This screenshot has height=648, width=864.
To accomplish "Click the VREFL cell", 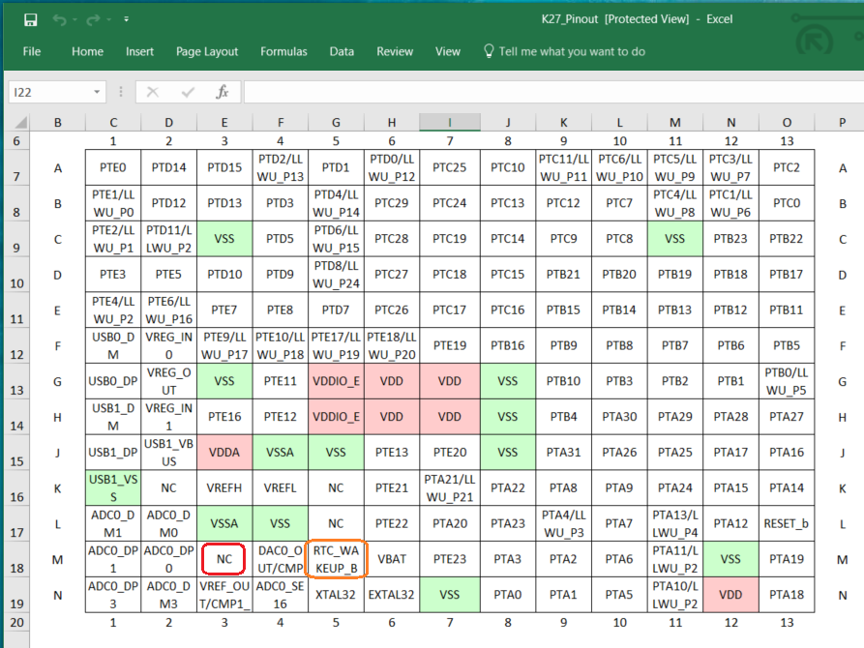I will pos(280,487).
